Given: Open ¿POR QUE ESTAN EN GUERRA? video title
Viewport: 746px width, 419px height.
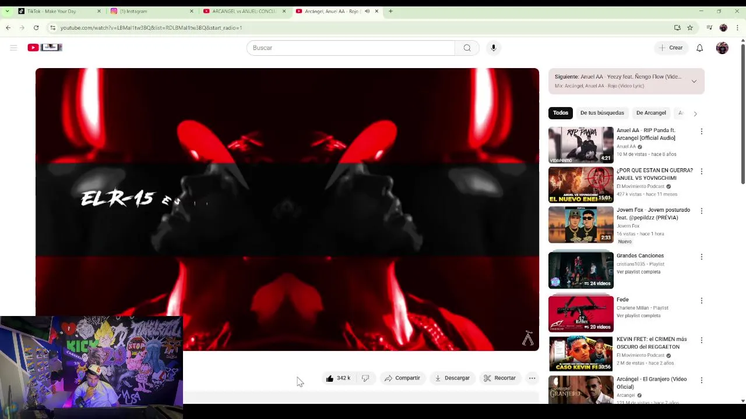Looking at the screenshot, I should pos(654,174).
